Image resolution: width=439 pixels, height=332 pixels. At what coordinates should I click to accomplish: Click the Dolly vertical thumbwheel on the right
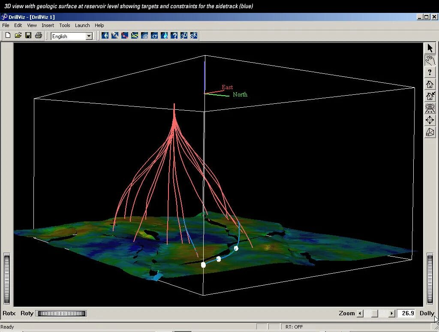click(430, 278)
